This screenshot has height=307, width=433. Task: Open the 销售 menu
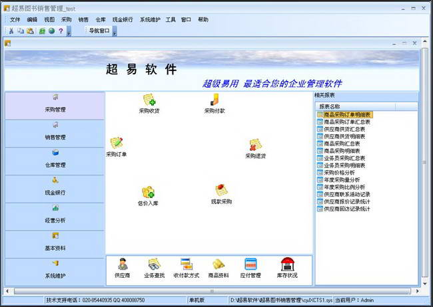click(83, 19)
